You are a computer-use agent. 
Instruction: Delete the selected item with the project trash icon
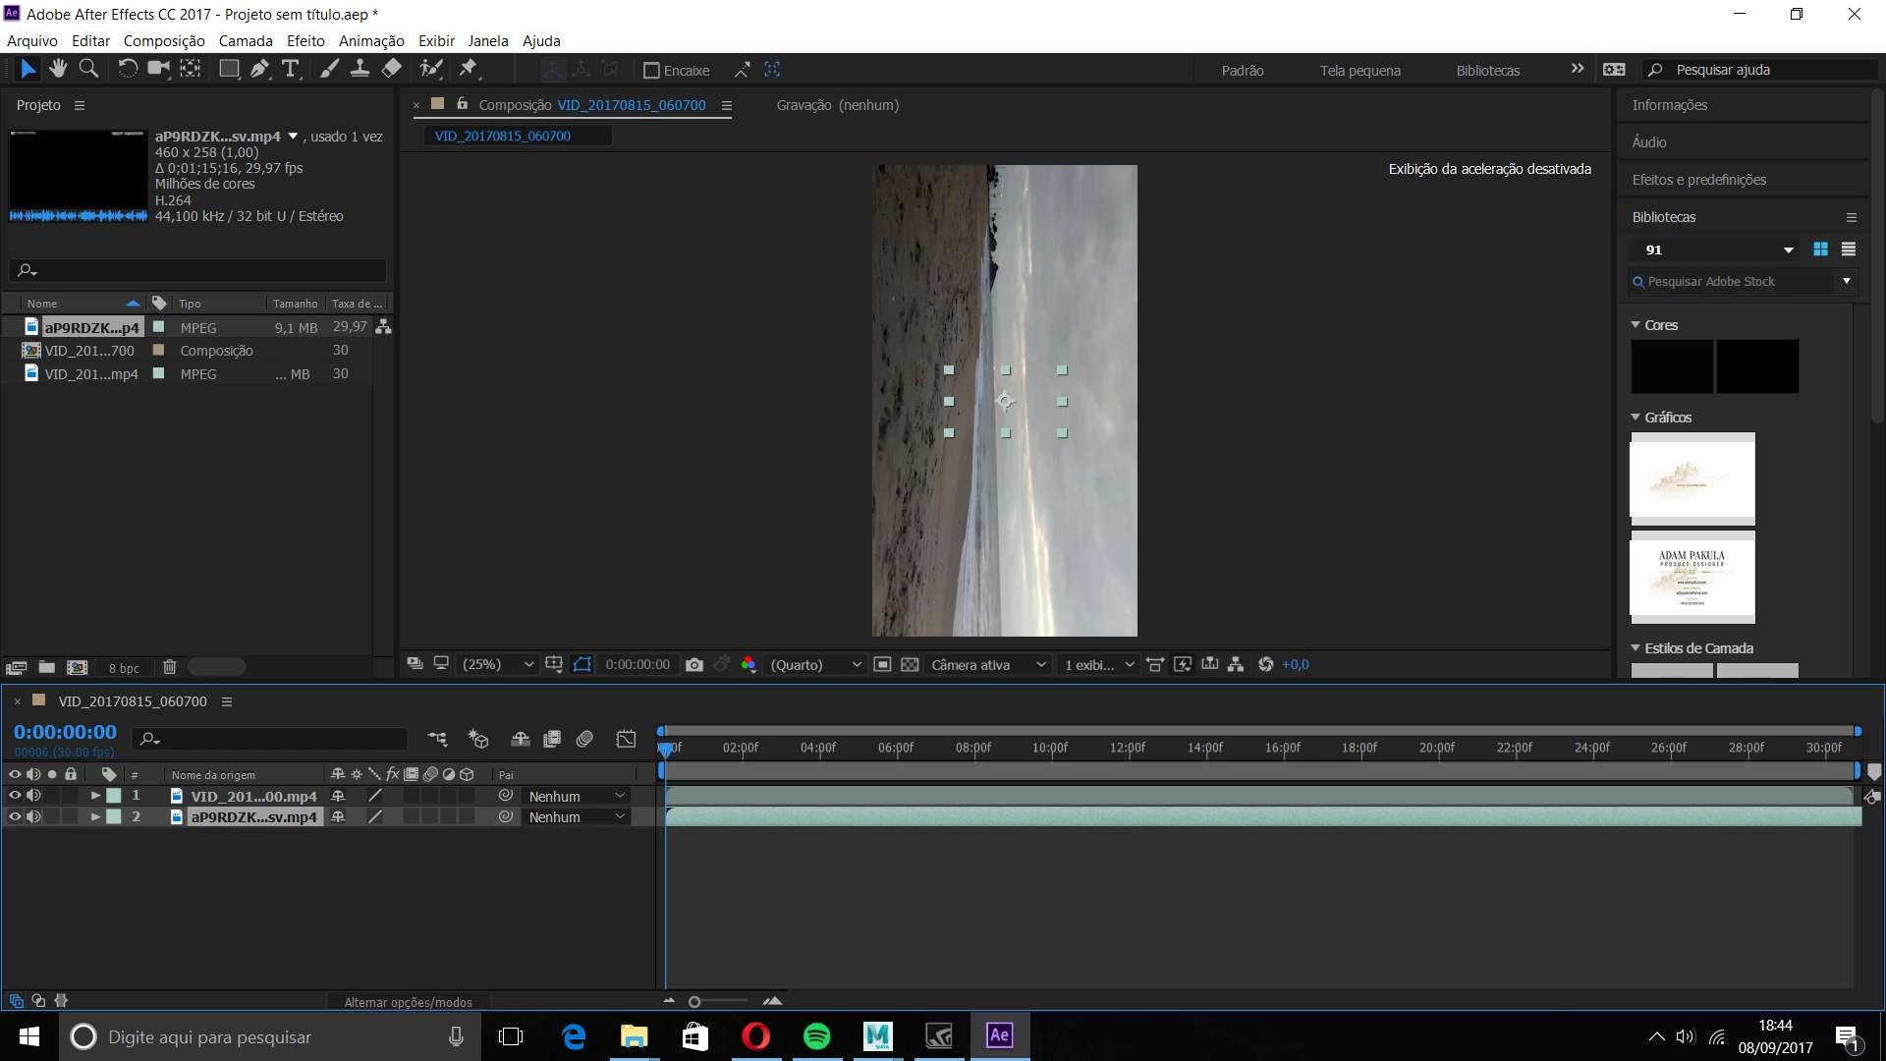point(169,667)
